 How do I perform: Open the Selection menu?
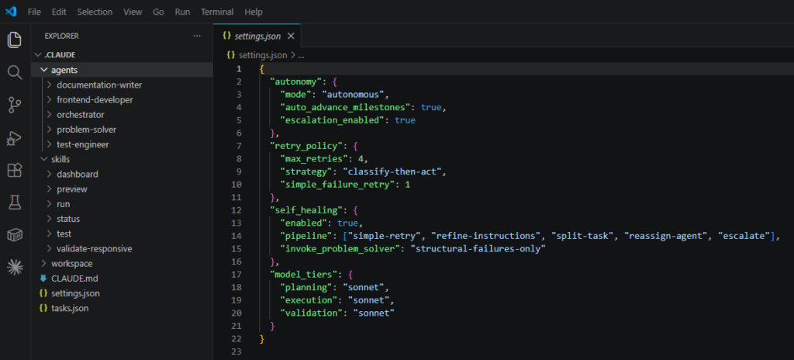[95, 12]
